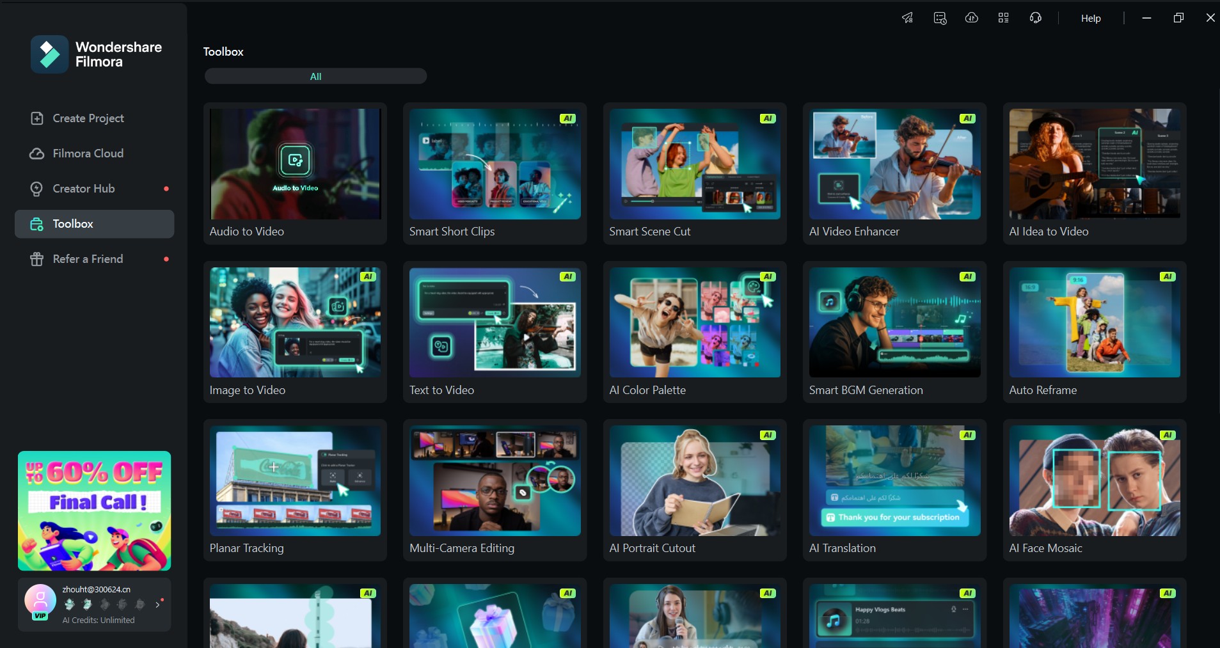Click the Filmora Cloud icon in sidebar
The width and height of the screenshot is (1220, 648).
tap(37, 154)
